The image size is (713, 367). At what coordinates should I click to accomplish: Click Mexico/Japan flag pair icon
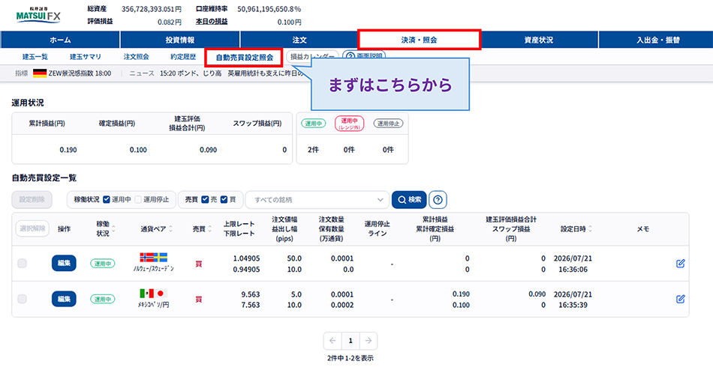coord(154,293)
